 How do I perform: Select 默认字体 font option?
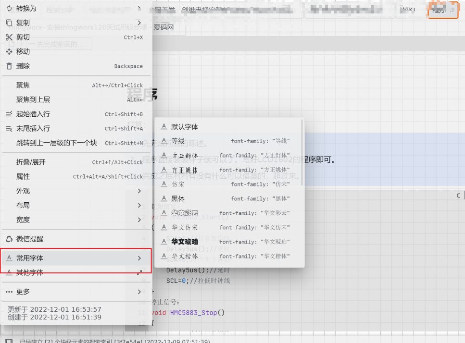click(228, 127)
